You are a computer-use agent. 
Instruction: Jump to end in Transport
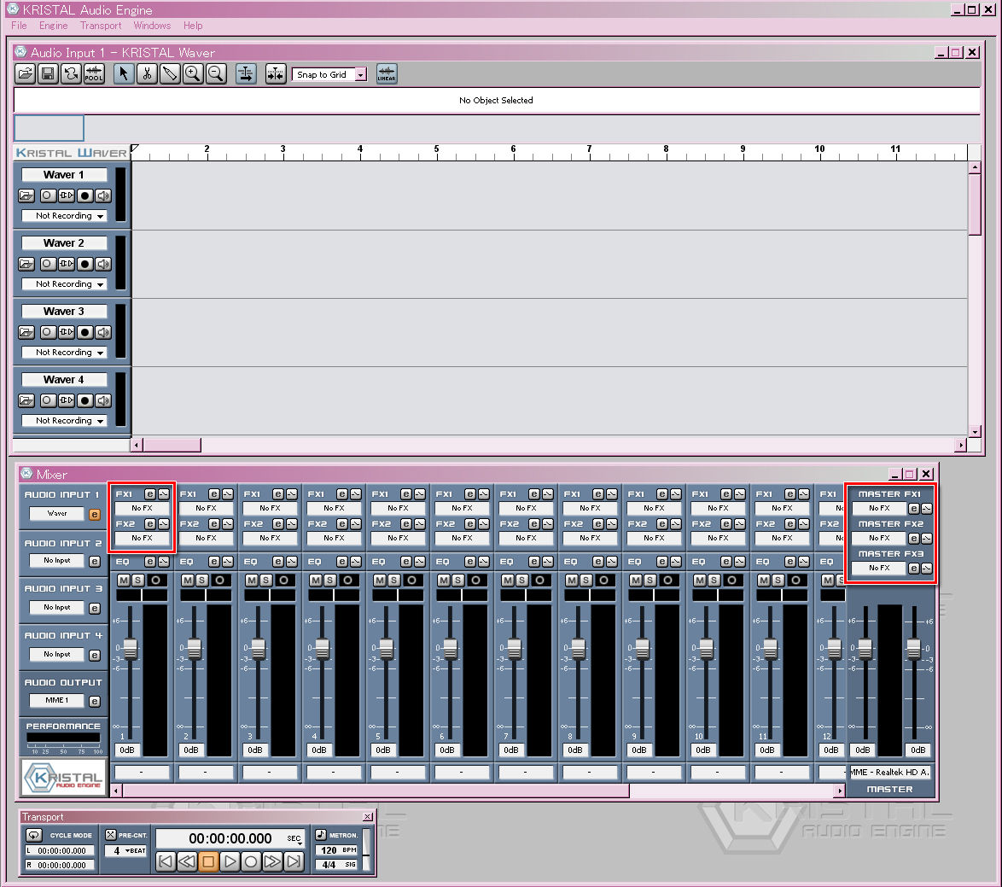pyautogui.click(x=294, y=861)
